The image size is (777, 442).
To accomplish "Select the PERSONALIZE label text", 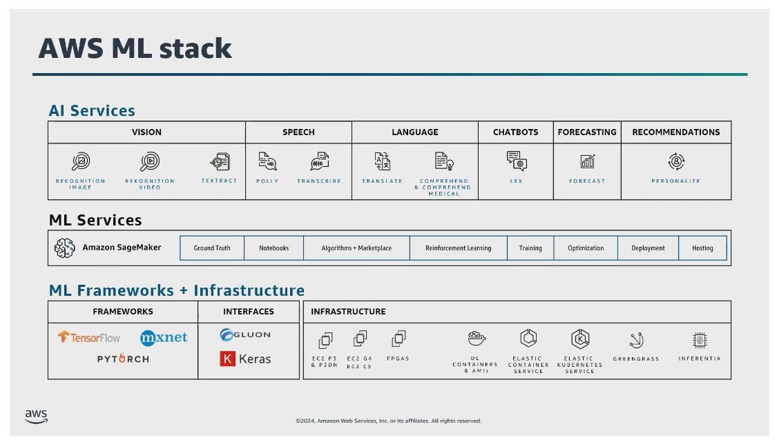I will point(676,181).
